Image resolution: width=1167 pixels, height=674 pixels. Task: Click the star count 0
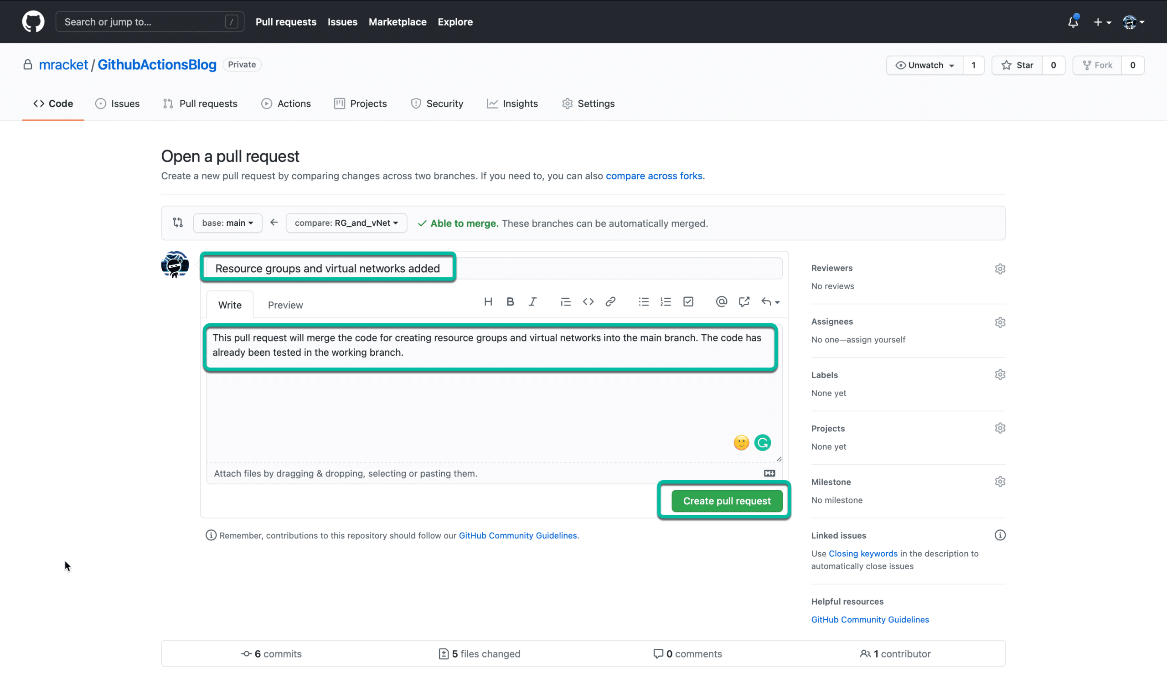1053,65
